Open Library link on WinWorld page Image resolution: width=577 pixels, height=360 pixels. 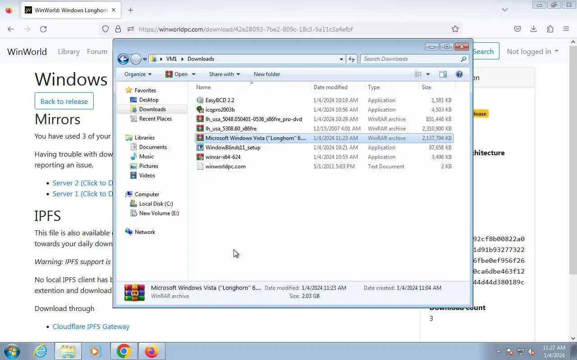point(69,51)
